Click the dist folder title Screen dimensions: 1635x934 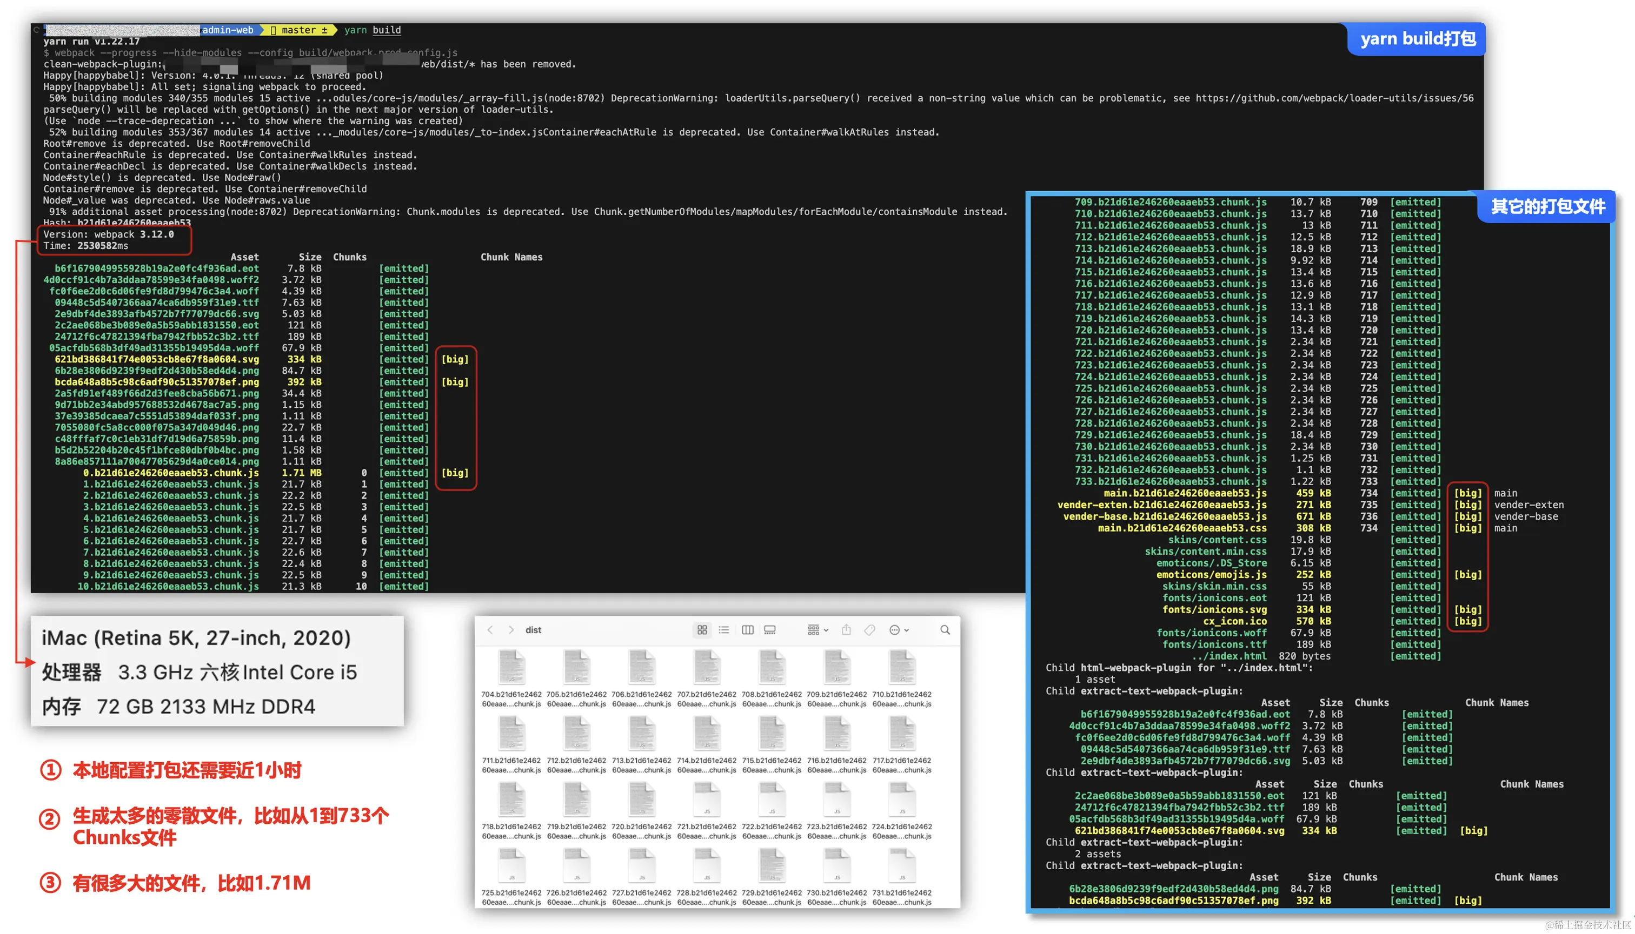(534, 630)
